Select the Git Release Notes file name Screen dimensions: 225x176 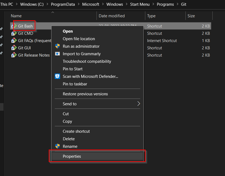click(x=34, y=55)
